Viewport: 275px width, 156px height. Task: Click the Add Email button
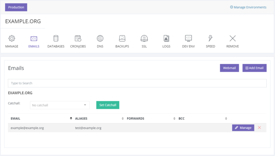pyautogui.click(x=255, y=68)
